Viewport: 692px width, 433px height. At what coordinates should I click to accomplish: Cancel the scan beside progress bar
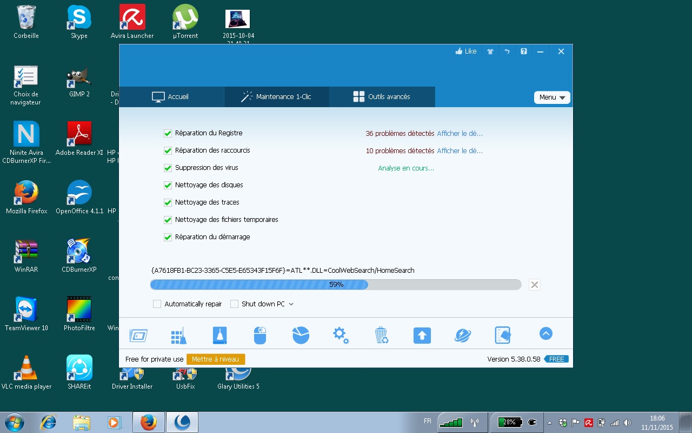(x=534, y=285)
